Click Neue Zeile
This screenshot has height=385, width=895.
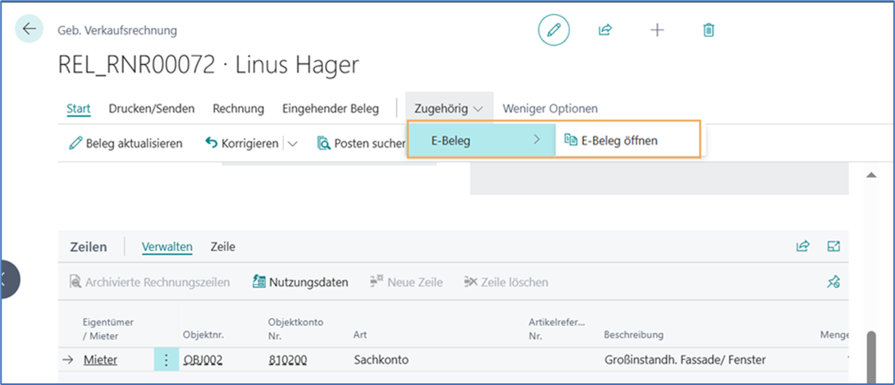click(x=406, y=282)
